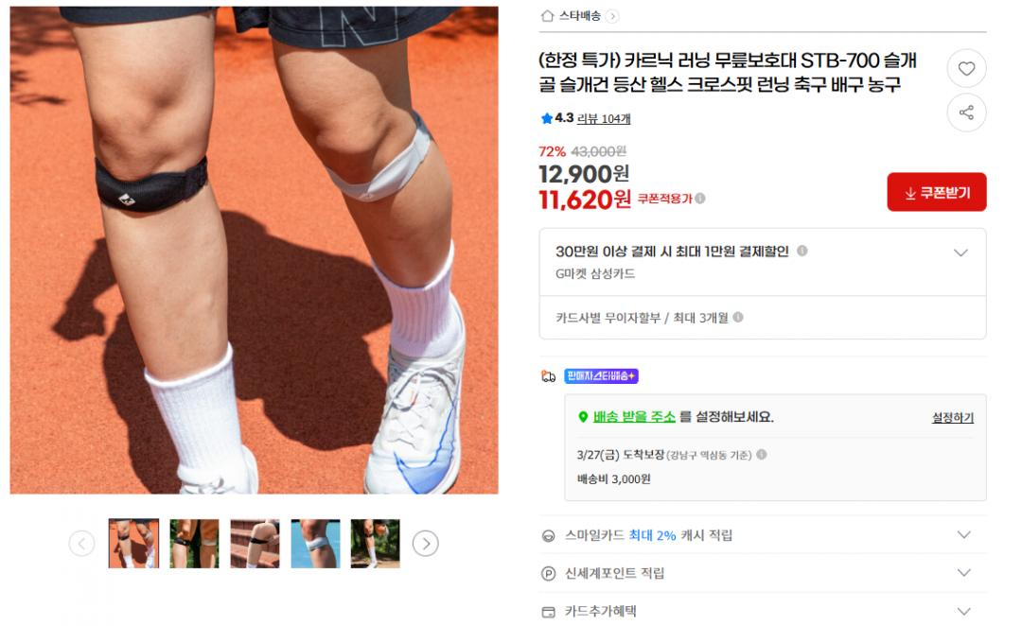Viewport: 1022px width, 626px height.
Task: Click the share icon button
Action: [x=966, y=113]
